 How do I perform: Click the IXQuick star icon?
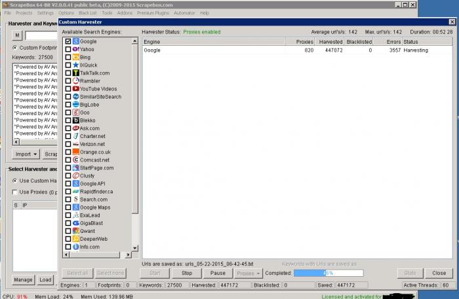tap(76, 65)
